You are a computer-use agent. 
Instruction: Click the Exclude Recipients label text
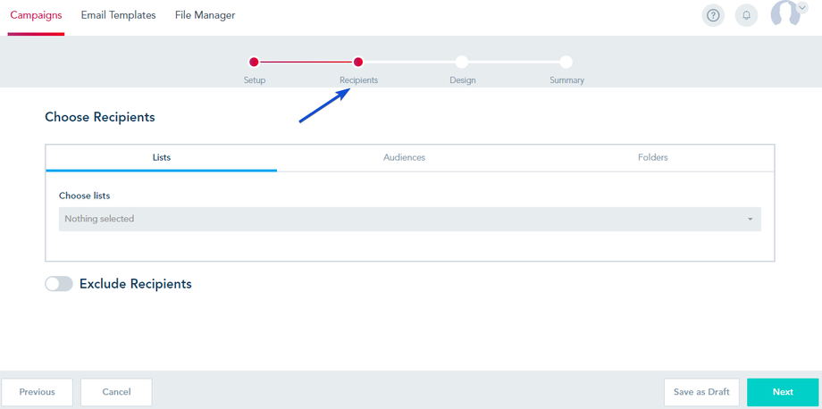(x=136, y=284)
